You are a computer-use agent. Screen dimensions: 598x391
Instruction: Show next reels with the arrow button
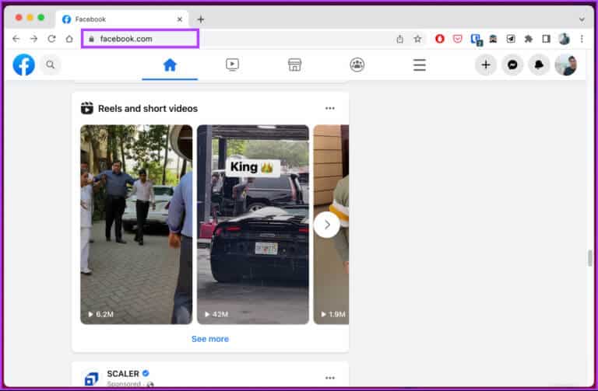tap(327, 225)
